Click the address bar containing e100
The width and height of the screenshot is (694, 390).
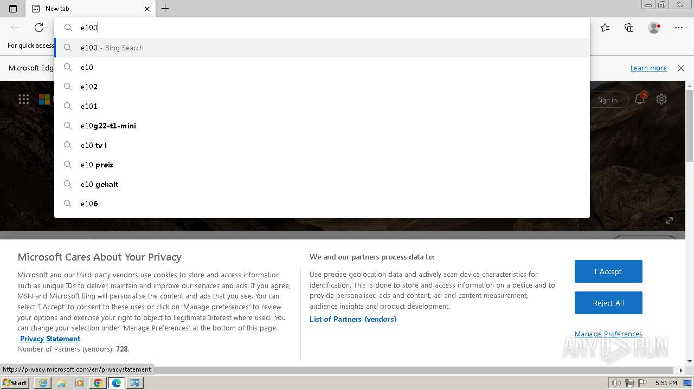click(x=322, y=28)
